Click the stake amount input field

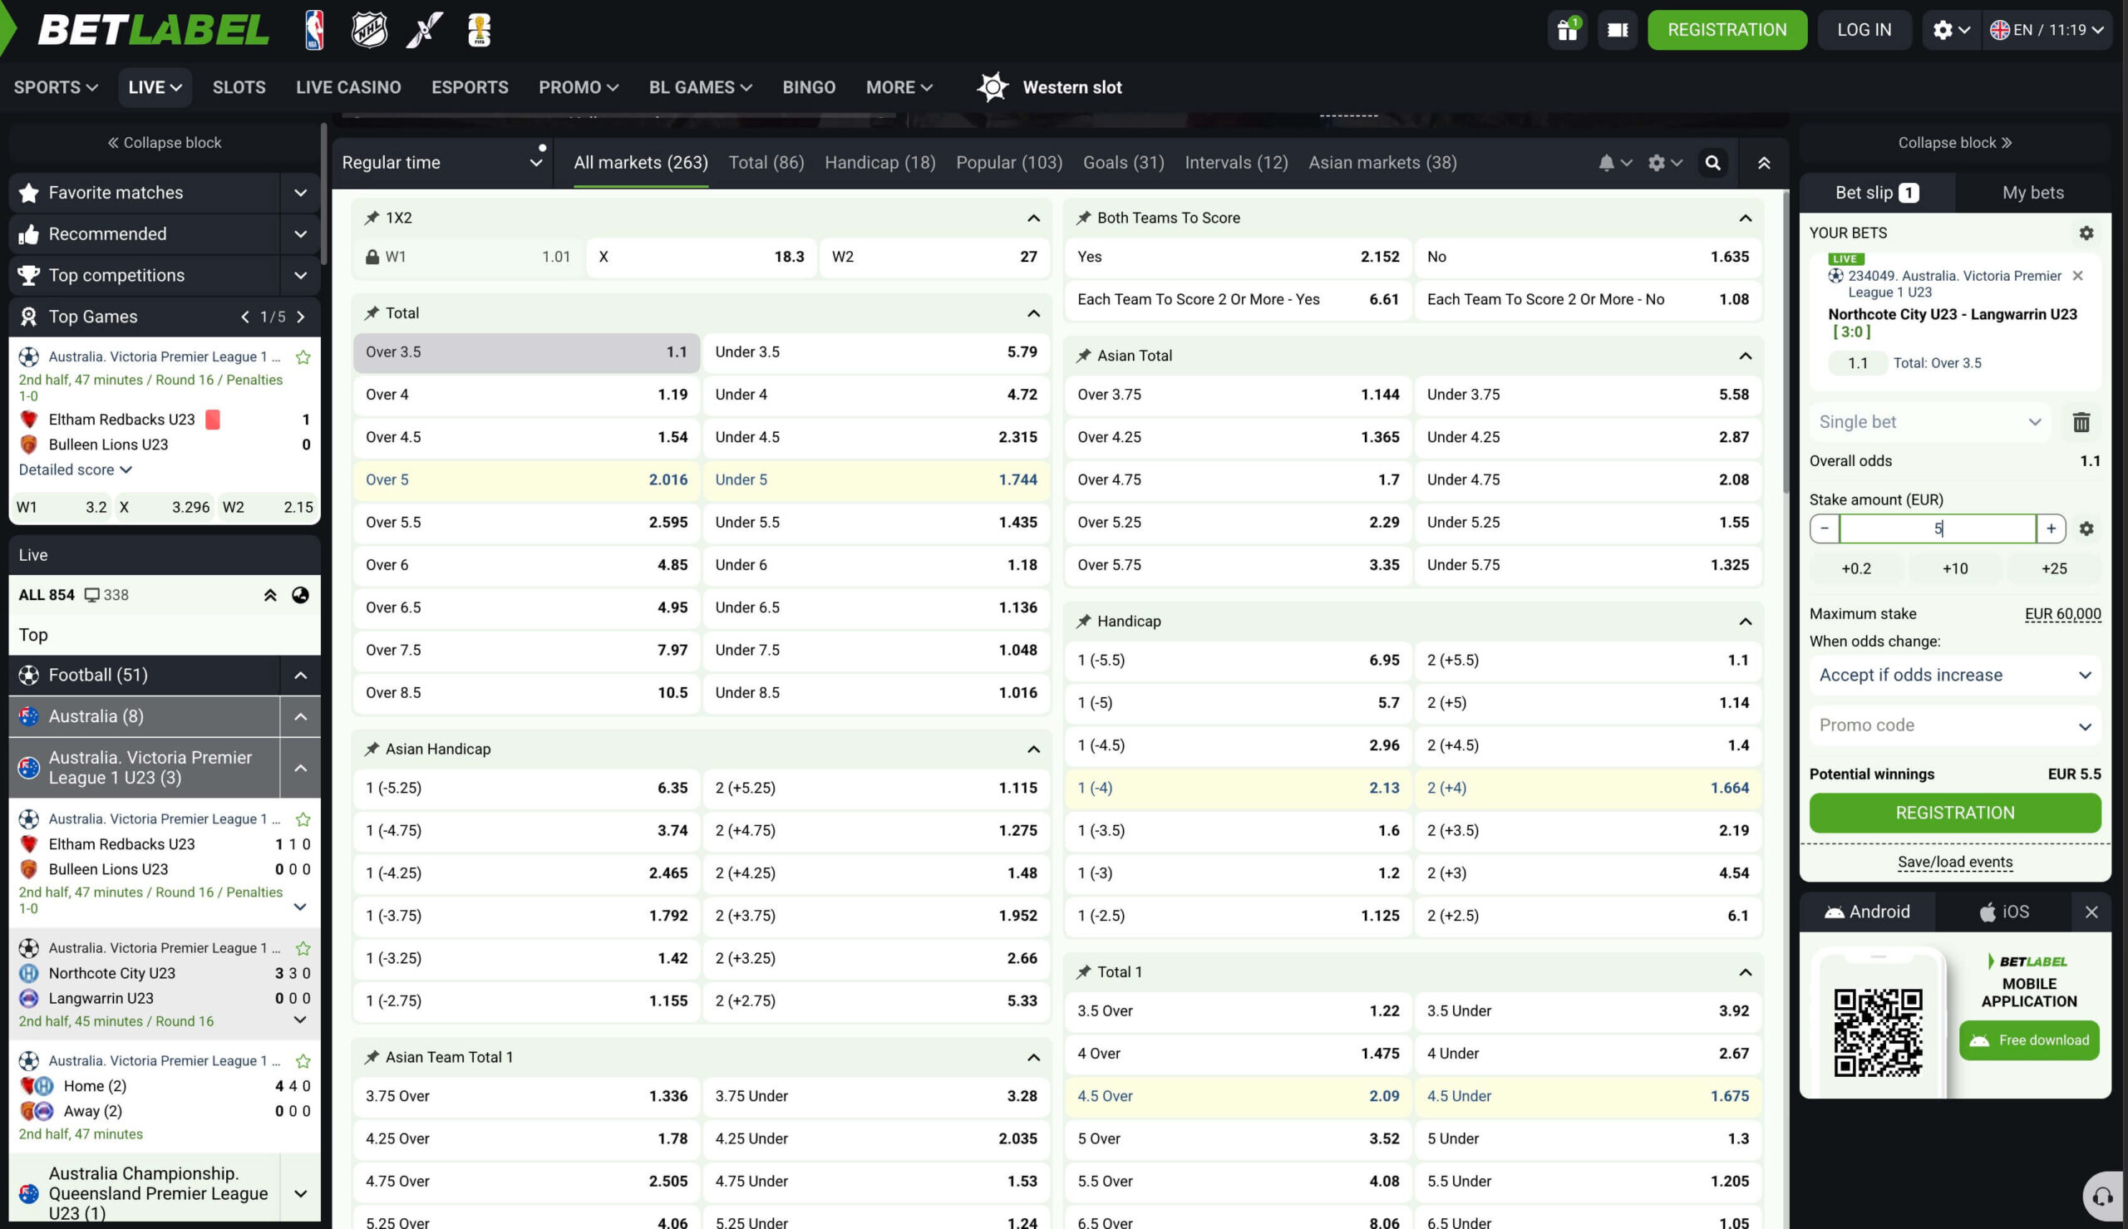pyautogui.click(x=1938, y=529)
